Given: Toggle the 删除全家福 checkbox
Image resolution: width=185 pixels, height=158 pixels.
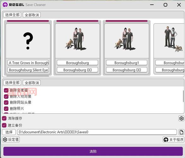Looking at the screenshot, I should 6,90.
